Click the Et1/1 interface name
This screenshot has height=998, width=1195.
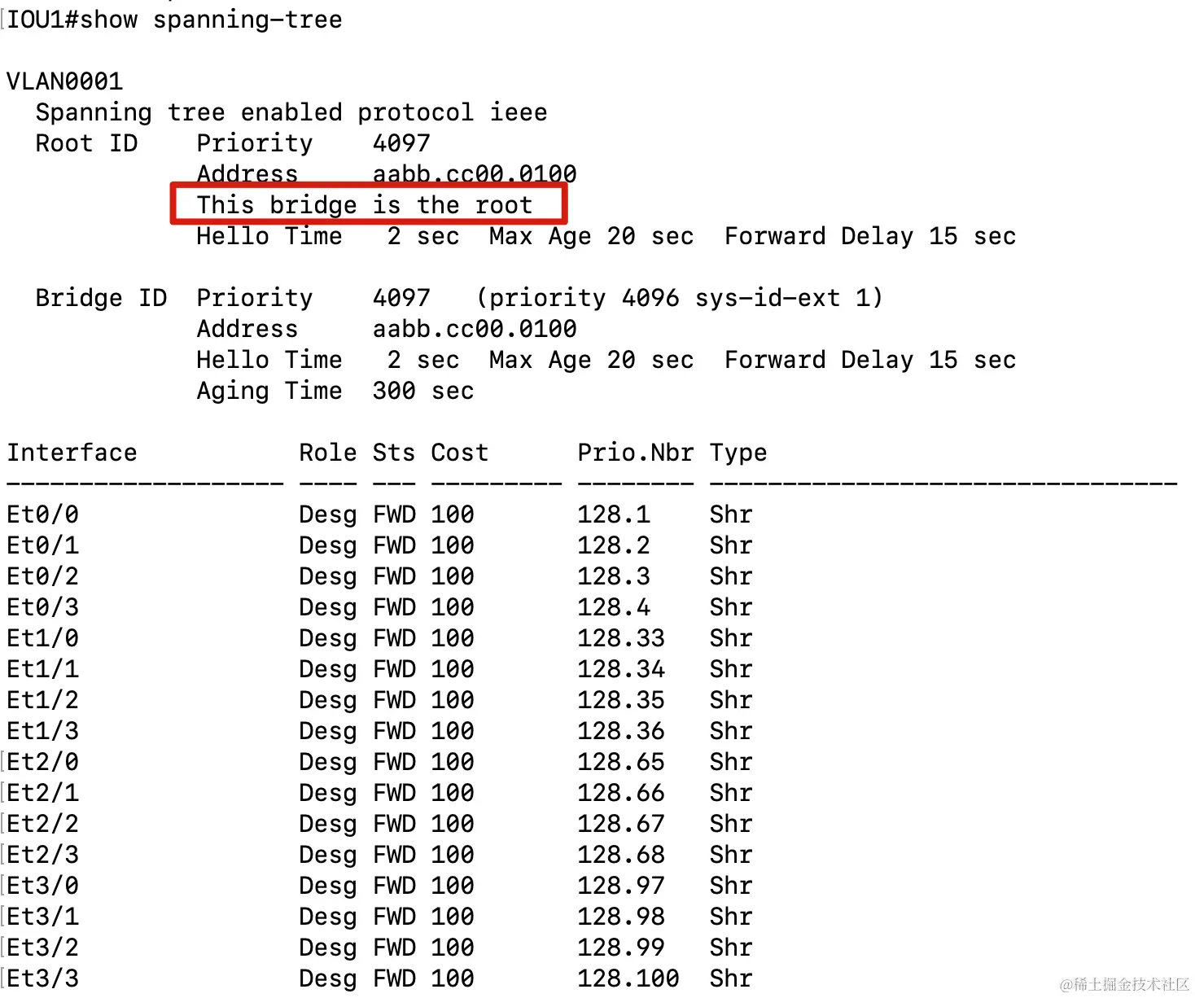pyautogui.click(x=43, y=669)
